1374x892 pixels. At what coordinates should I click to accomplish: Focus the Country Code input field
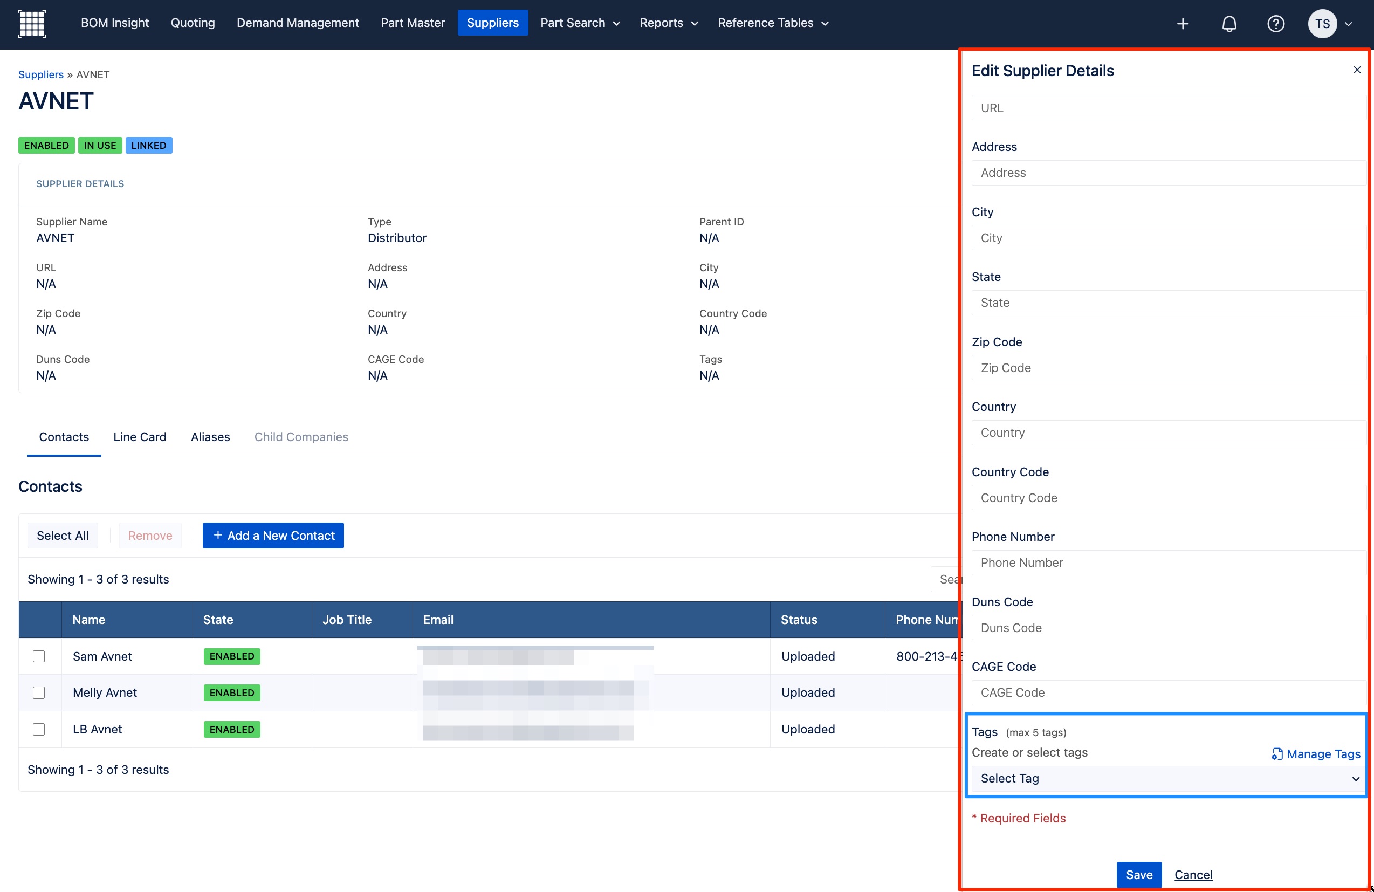pos(1169,498)
